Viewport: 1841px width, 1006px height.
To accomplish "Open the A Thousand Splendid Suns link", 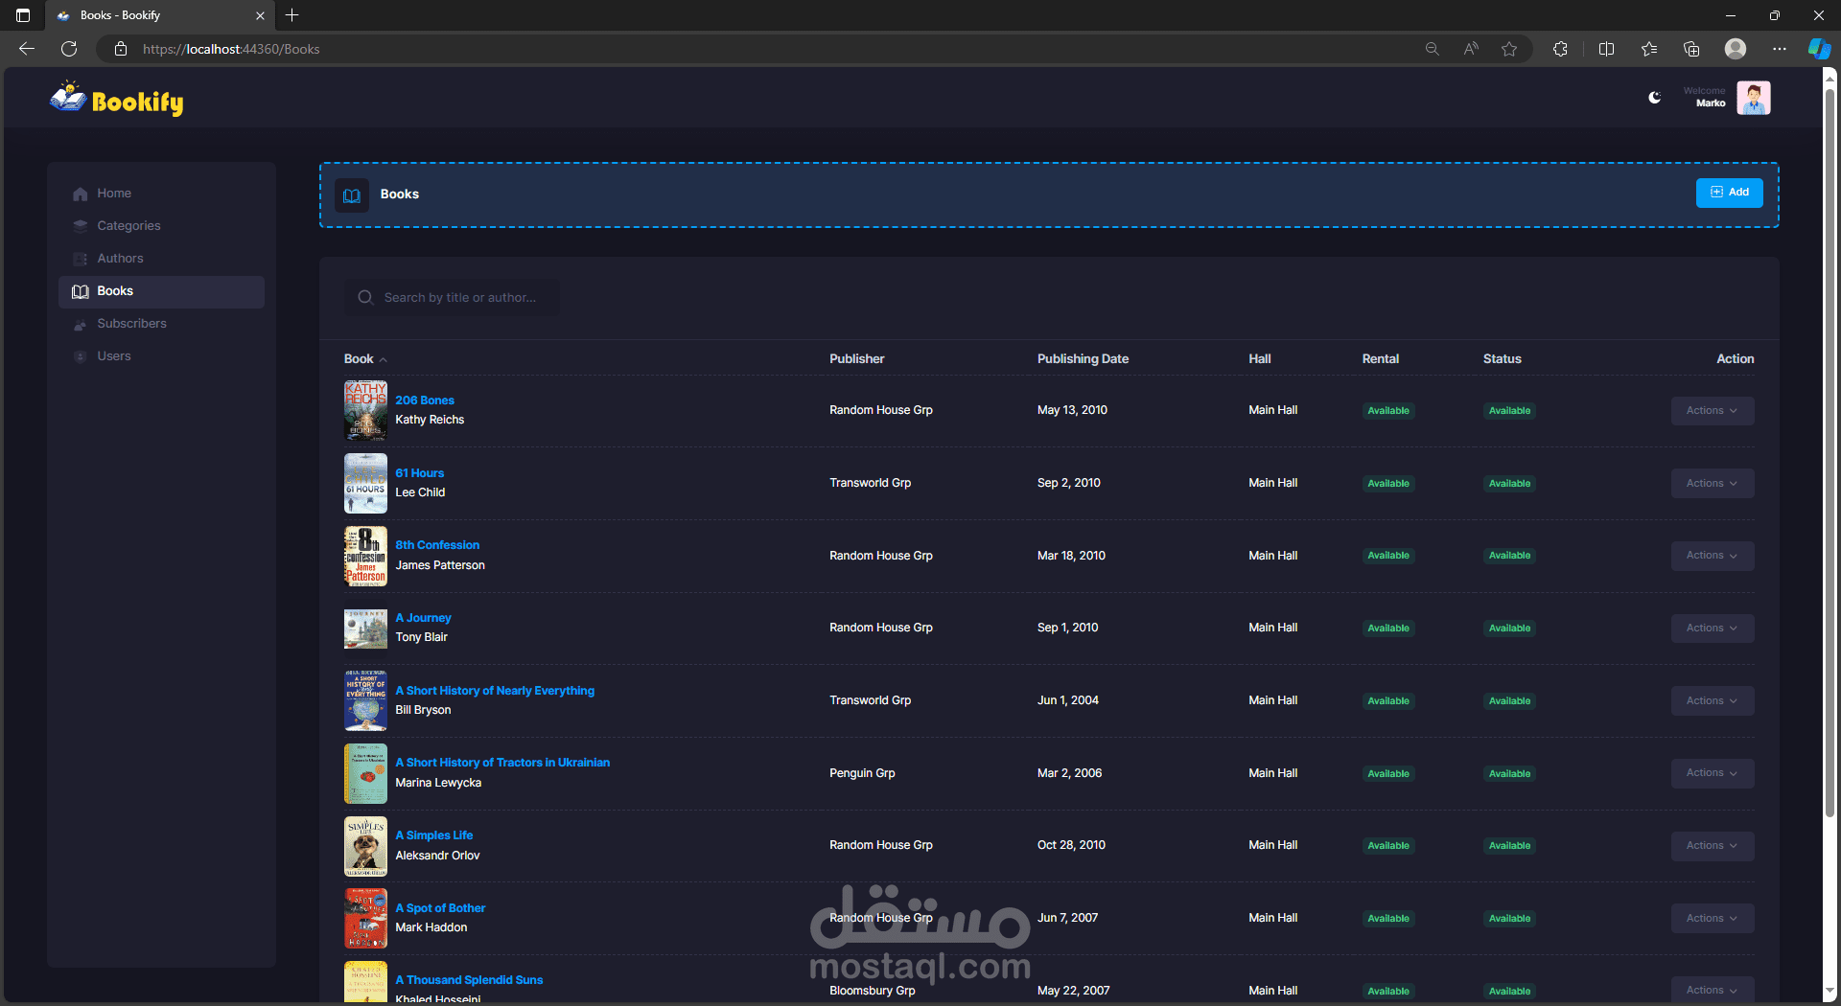I will tap(469, 980).
